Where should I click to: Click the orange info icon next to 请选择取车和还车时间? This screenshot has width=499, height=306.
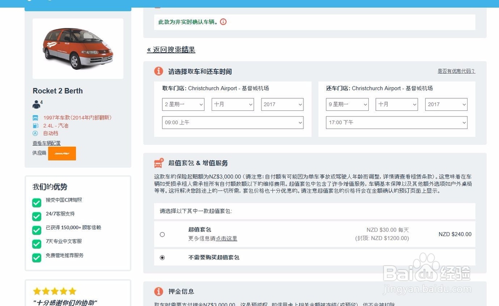coord(159,71)
